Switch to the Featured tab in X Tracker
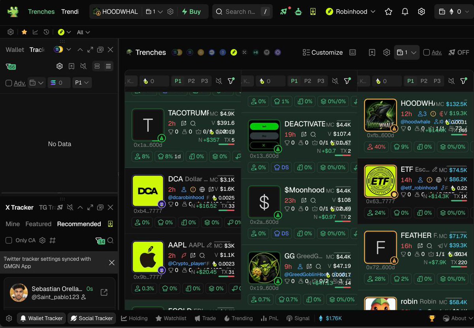Viewport: 474px width, 328px height. (x=38, y=224)
